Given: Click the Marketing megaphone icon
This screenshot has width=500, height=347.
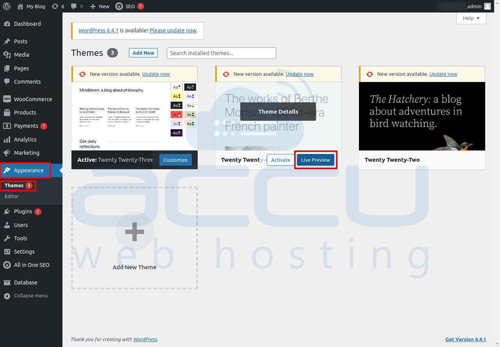Looking at the screenshot, I should [7, 153].
